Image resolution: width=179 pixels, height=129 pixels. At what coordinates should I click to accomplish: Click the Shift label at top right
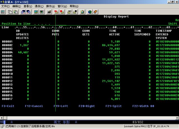pyautogui.click(x=173, y=24)
